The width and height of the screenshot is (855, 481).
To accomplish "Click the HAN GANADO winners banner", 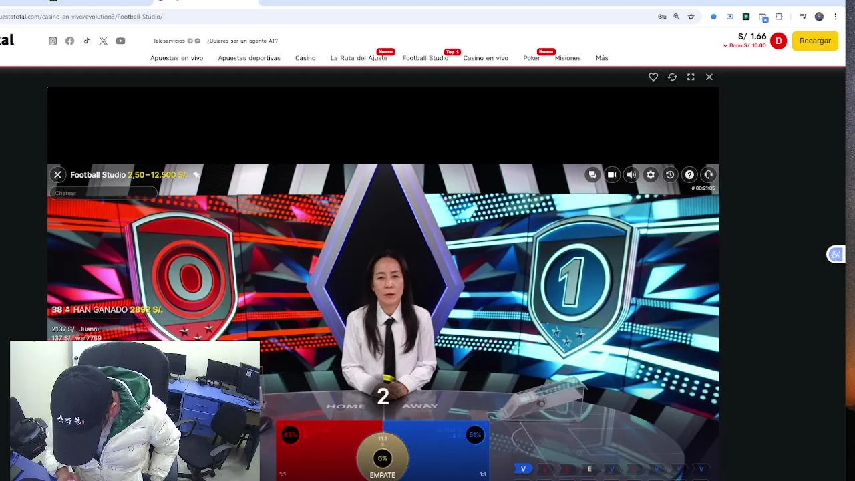I will click(x=107, y=309).
